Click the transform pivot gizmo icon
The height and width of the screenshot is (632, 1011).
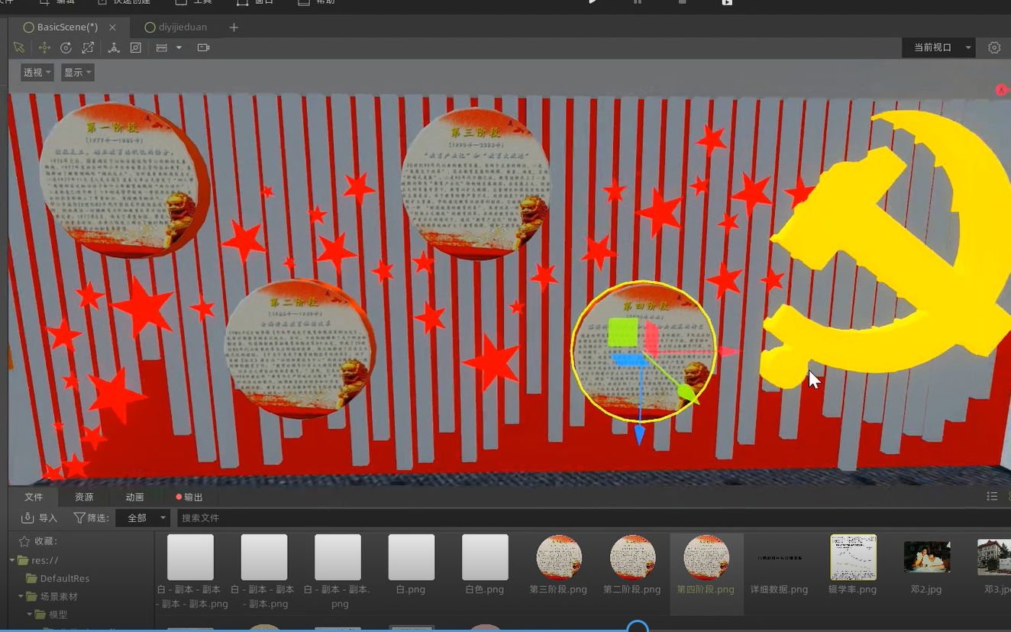click(115, 47)
